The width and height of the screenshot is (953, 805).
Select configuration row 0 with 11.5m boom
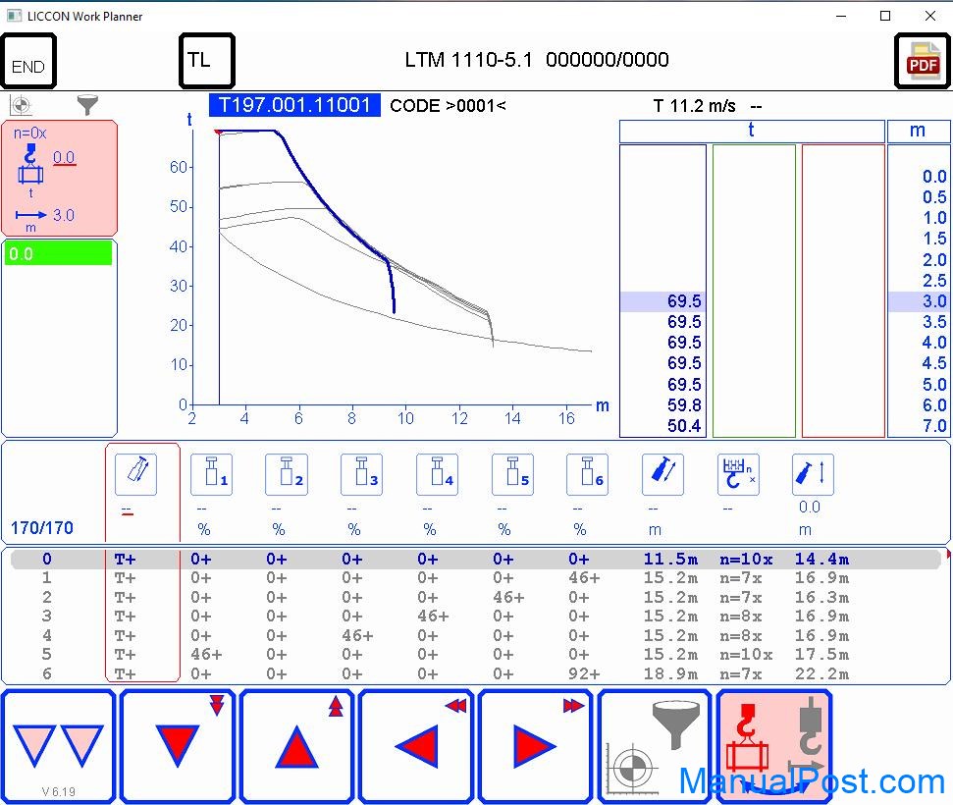coord(477,560)
